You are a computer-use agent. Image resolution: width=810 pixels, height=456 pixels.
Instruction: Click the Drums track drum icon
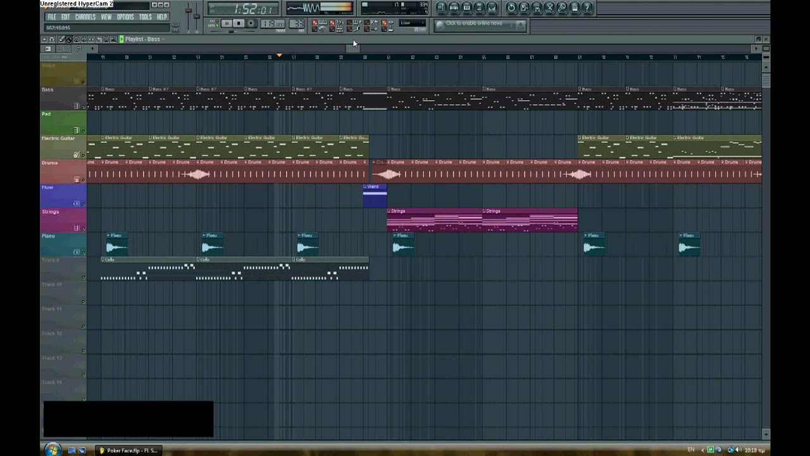click(x=77, y=179)
